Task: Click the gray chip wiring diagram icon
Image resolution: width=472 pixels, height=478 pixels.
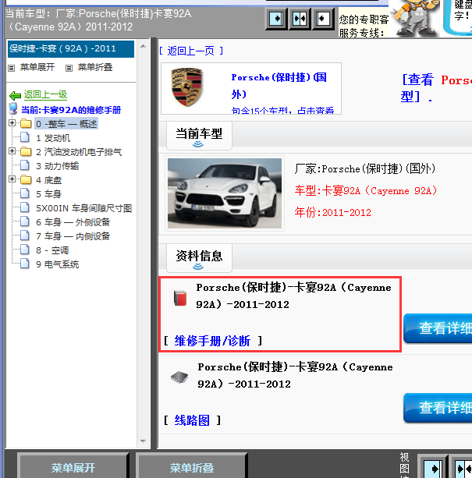Action: click(179, 377)
